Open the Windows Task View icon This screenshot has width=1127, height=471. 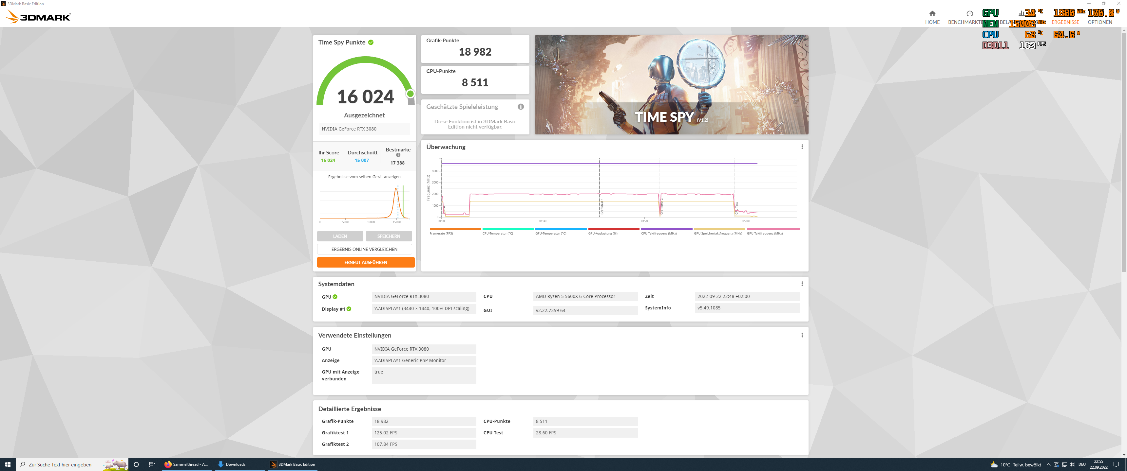tap(152, 464)
